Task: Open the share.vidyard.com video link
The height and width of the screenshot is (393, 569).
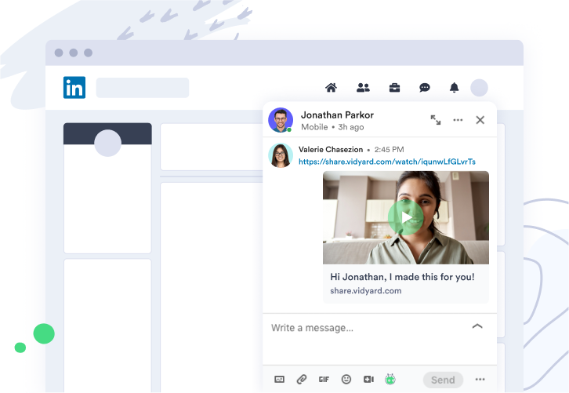Action: point(387,162)
